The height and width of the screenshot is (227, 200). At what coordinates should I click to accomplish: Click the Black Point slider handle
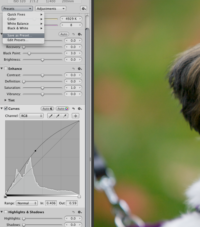tap(29, 53)
